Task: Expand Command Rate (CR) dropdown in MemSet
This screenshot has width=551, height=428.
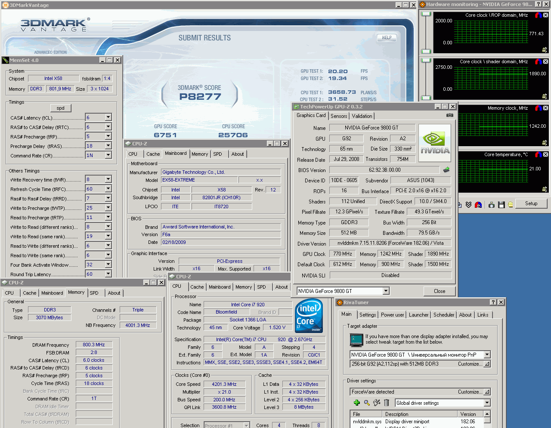Action: [108, 155]
